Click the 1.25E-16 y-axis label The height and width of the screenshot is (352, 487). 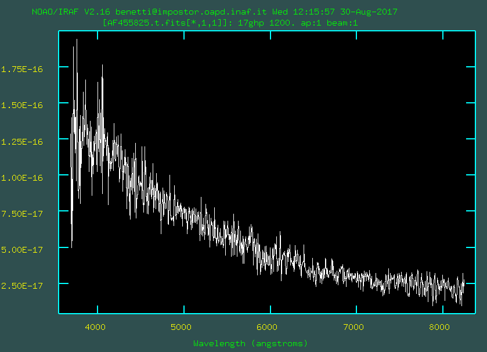tap(22, 142)
